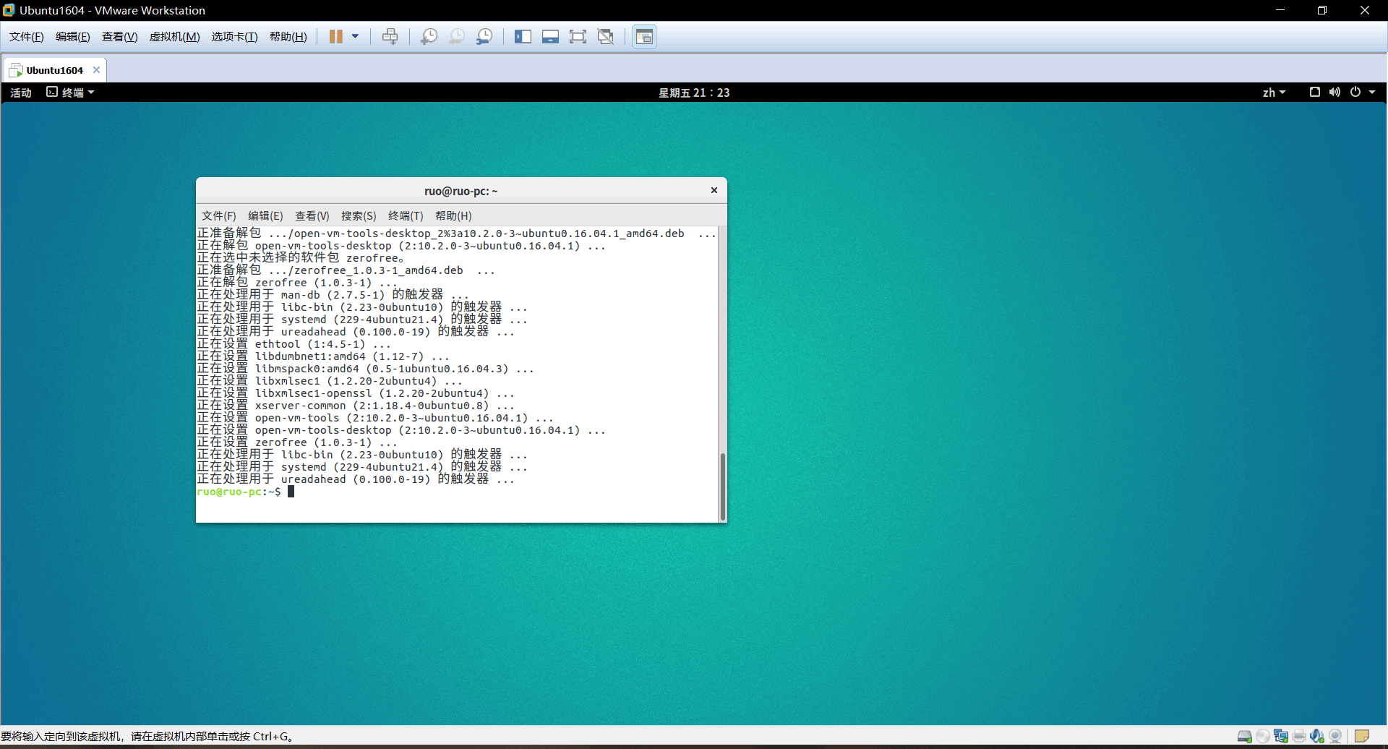Screen dimensions: 1388x749
Task: Click the terminal line 正在设置 zerofree (1.0.3-1)
Action: point(297,442)
